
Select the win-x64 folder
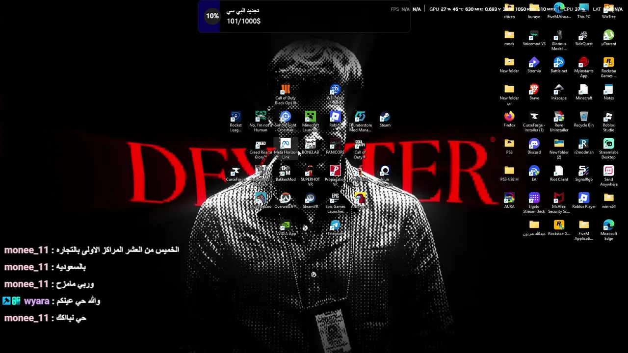click(x=609, y=201)
